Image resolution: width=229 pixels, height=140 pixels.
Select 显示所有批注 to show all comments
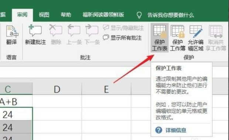tap(122, 38)
